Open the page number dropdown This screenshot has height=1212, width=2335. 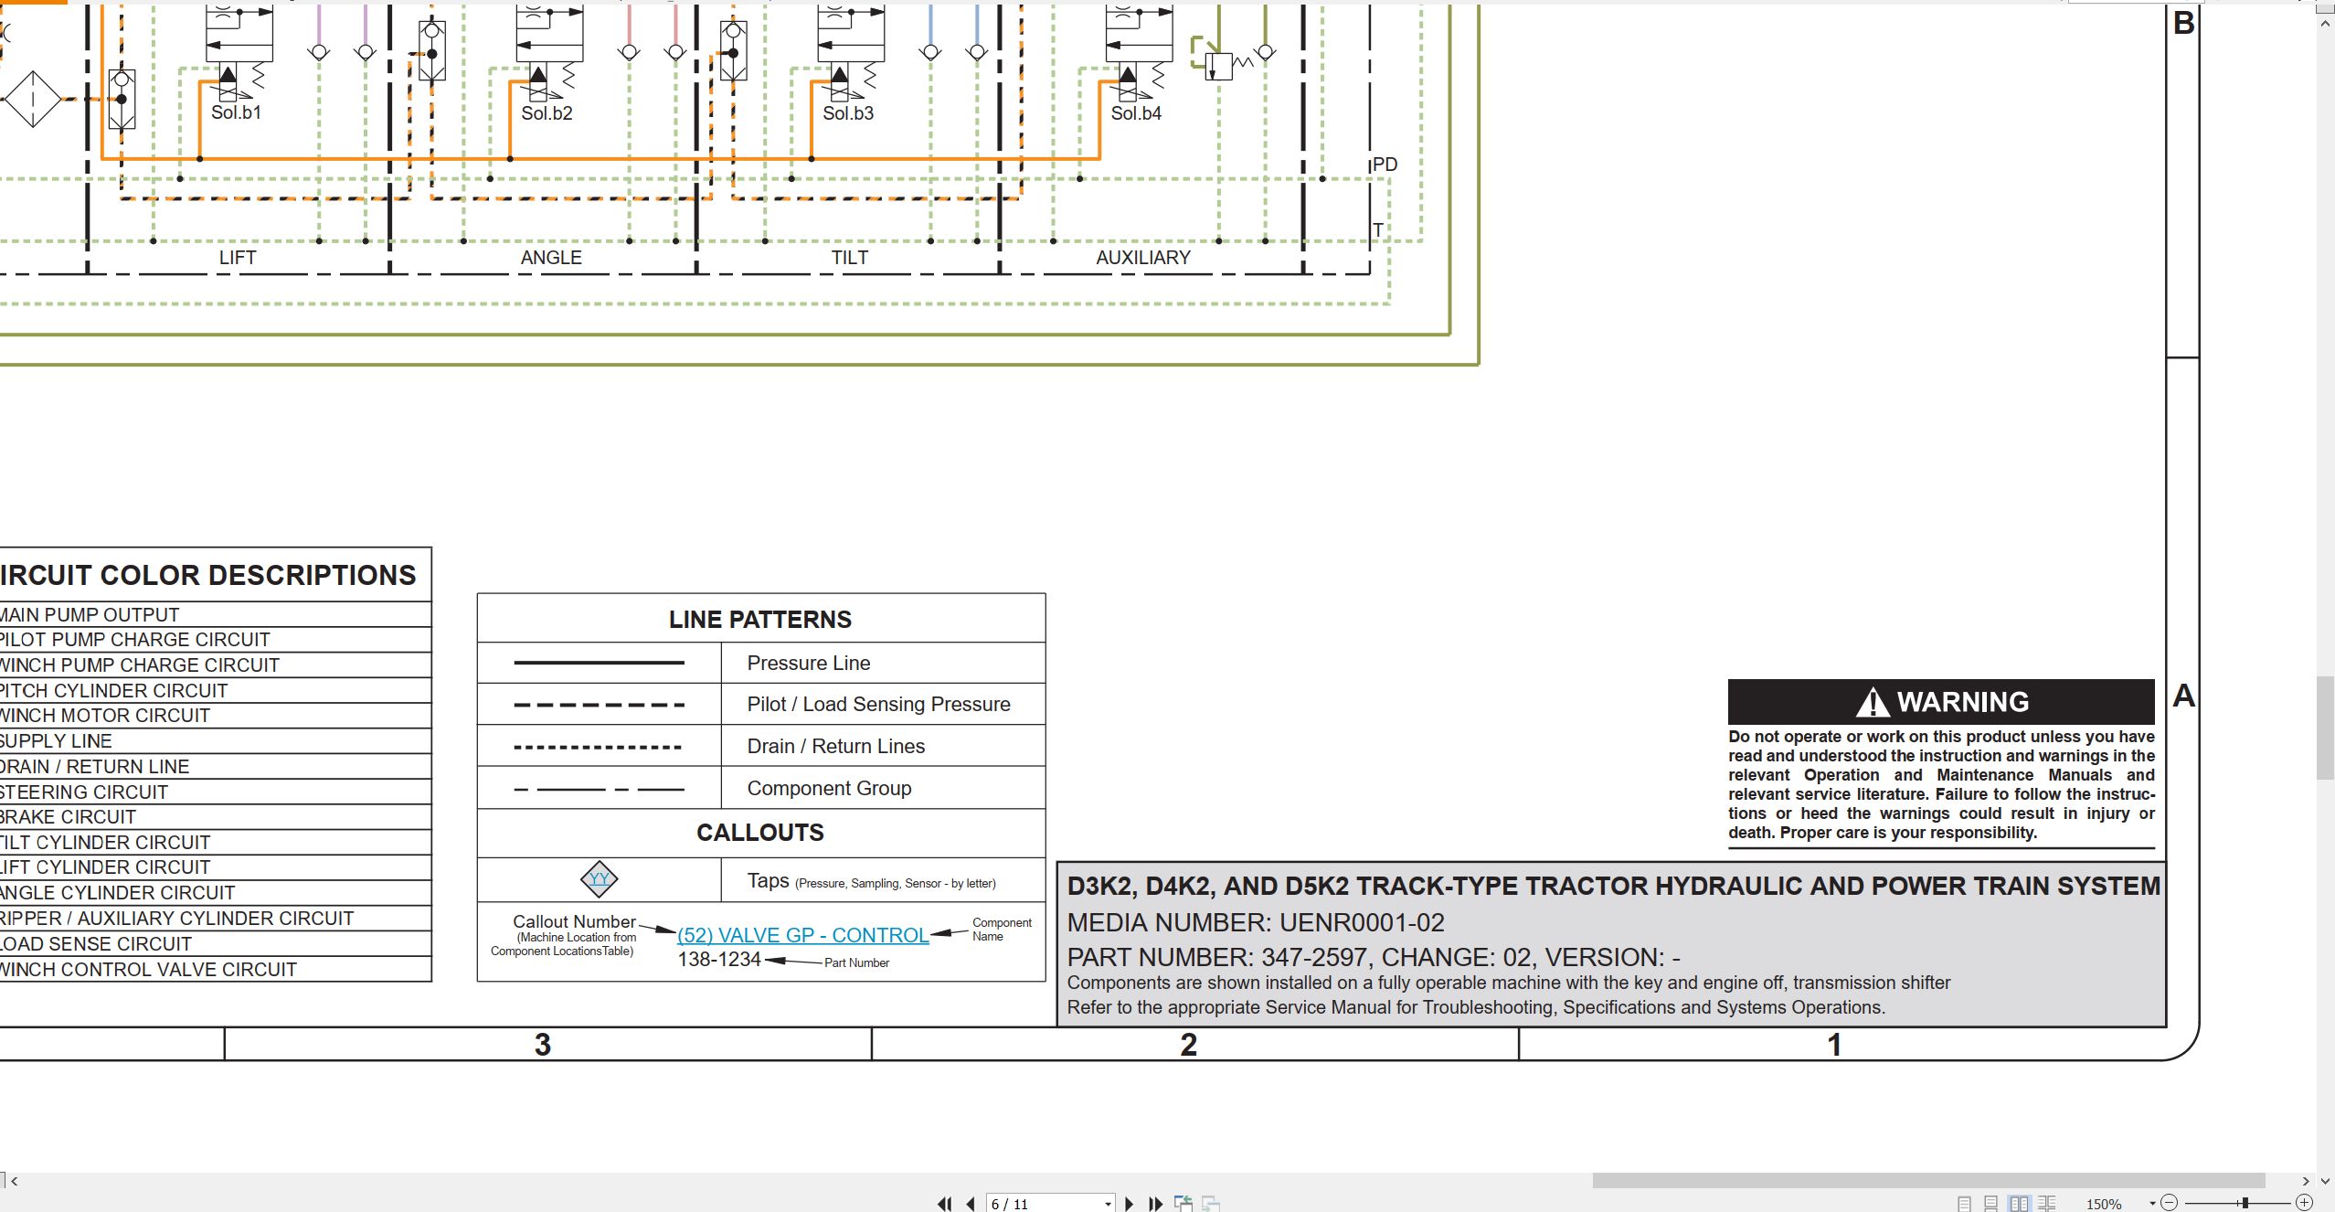tap(1108, 1204)
